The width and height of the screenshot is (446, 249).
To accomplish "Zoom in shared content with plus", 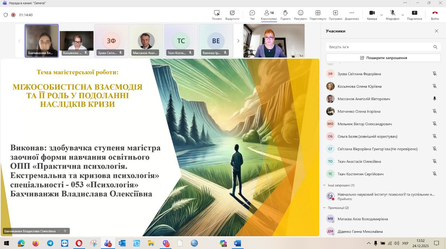I will click(x=65, y=231).
